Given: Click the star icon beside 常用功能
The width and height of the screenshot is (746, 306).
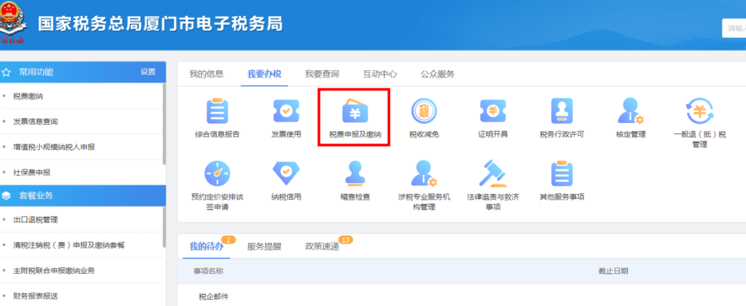Looking at the screenshot, I should [x=6, y=73].
